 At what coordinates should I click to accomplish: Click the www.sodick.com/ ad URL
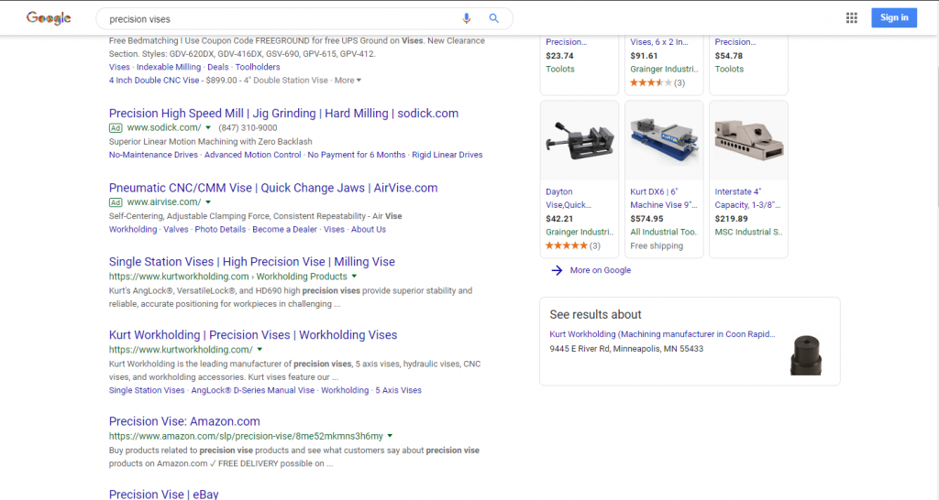point(164,127)
